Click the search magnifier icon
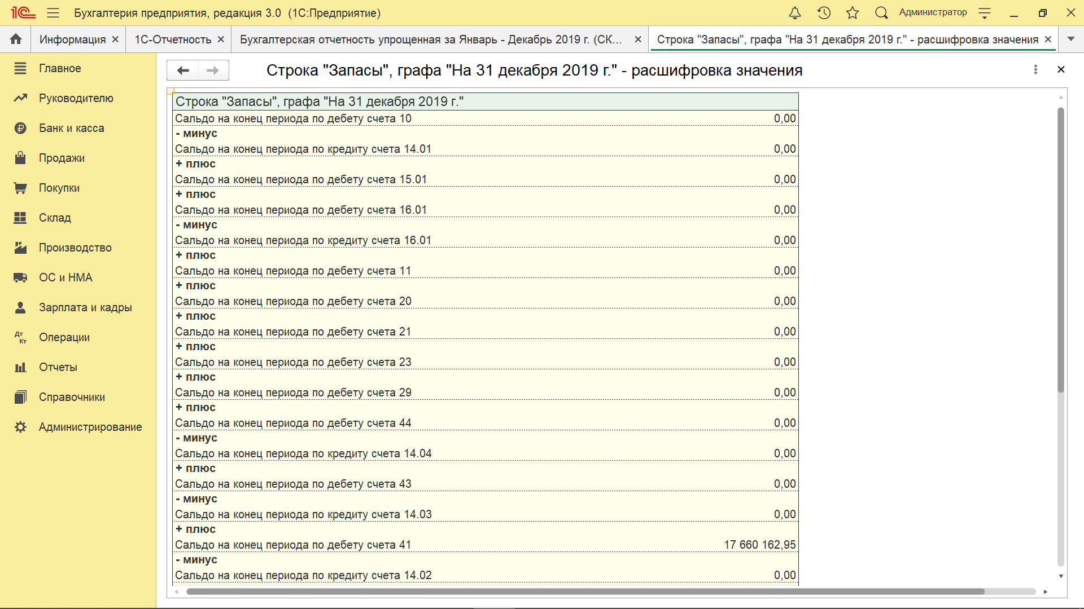Image resolution: width=1084 pixels, height=609 pixels. coord(881,12)
